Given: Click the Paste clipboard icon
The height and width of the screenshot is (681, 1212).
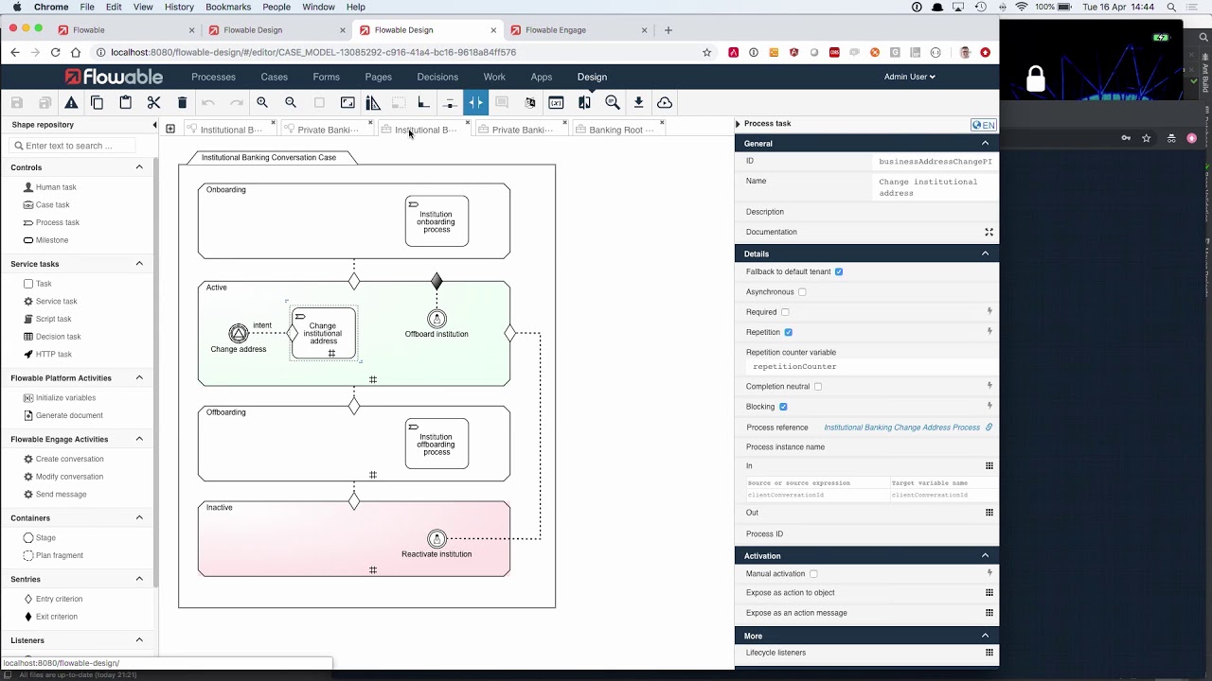Looking at the screenshot, I should (125, 102).
